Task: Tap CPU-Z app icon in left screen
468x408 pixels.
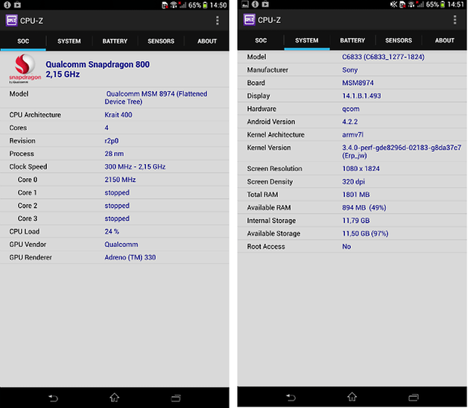Action: point(12,21)
